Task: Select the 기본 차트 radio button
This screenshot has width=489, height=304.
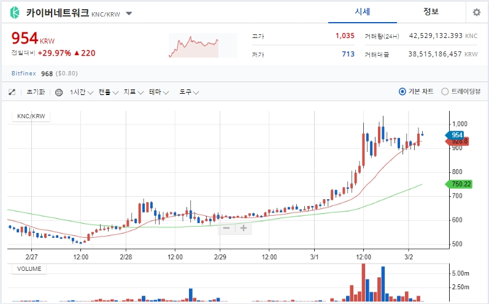Action: (x=402, y=91)
